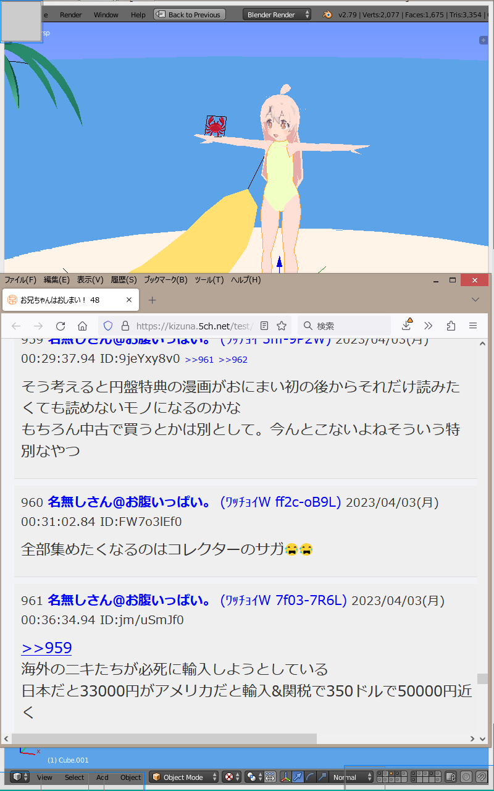
Task: Go back in Firefox history
Action: (16, 326)
